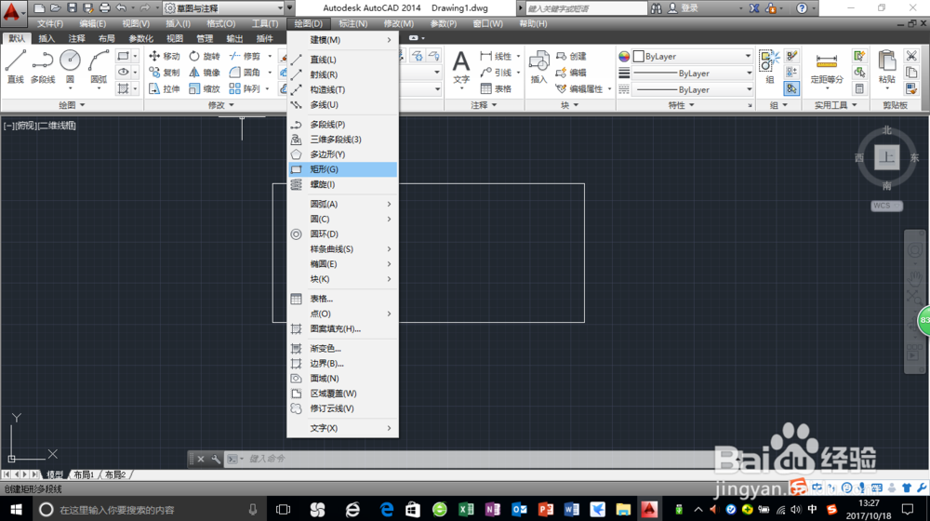This screenshot has width=930, height=521.
Task: Open the 标注(N) menu
Action: 352,24
